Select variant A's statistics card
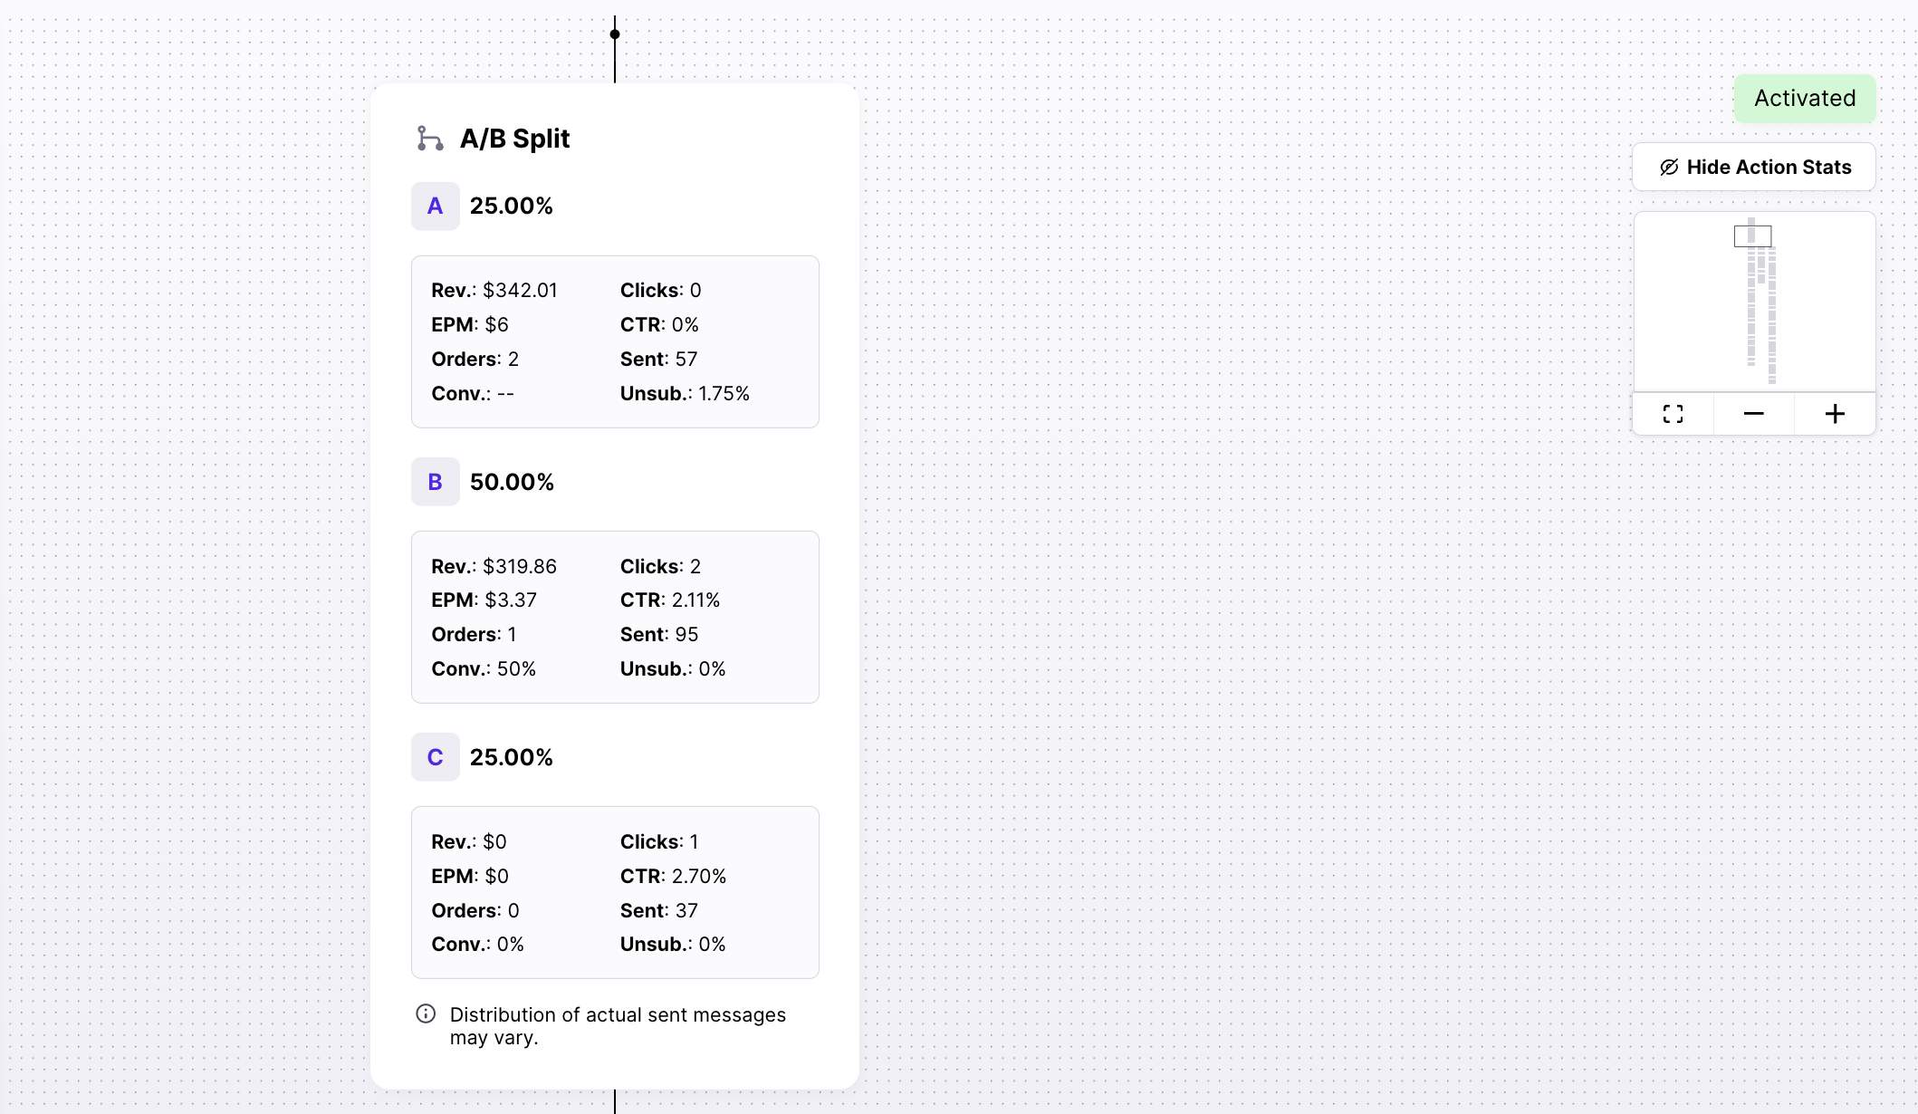The height and width of the screenshot is (1114, 1918). (615, 341)
